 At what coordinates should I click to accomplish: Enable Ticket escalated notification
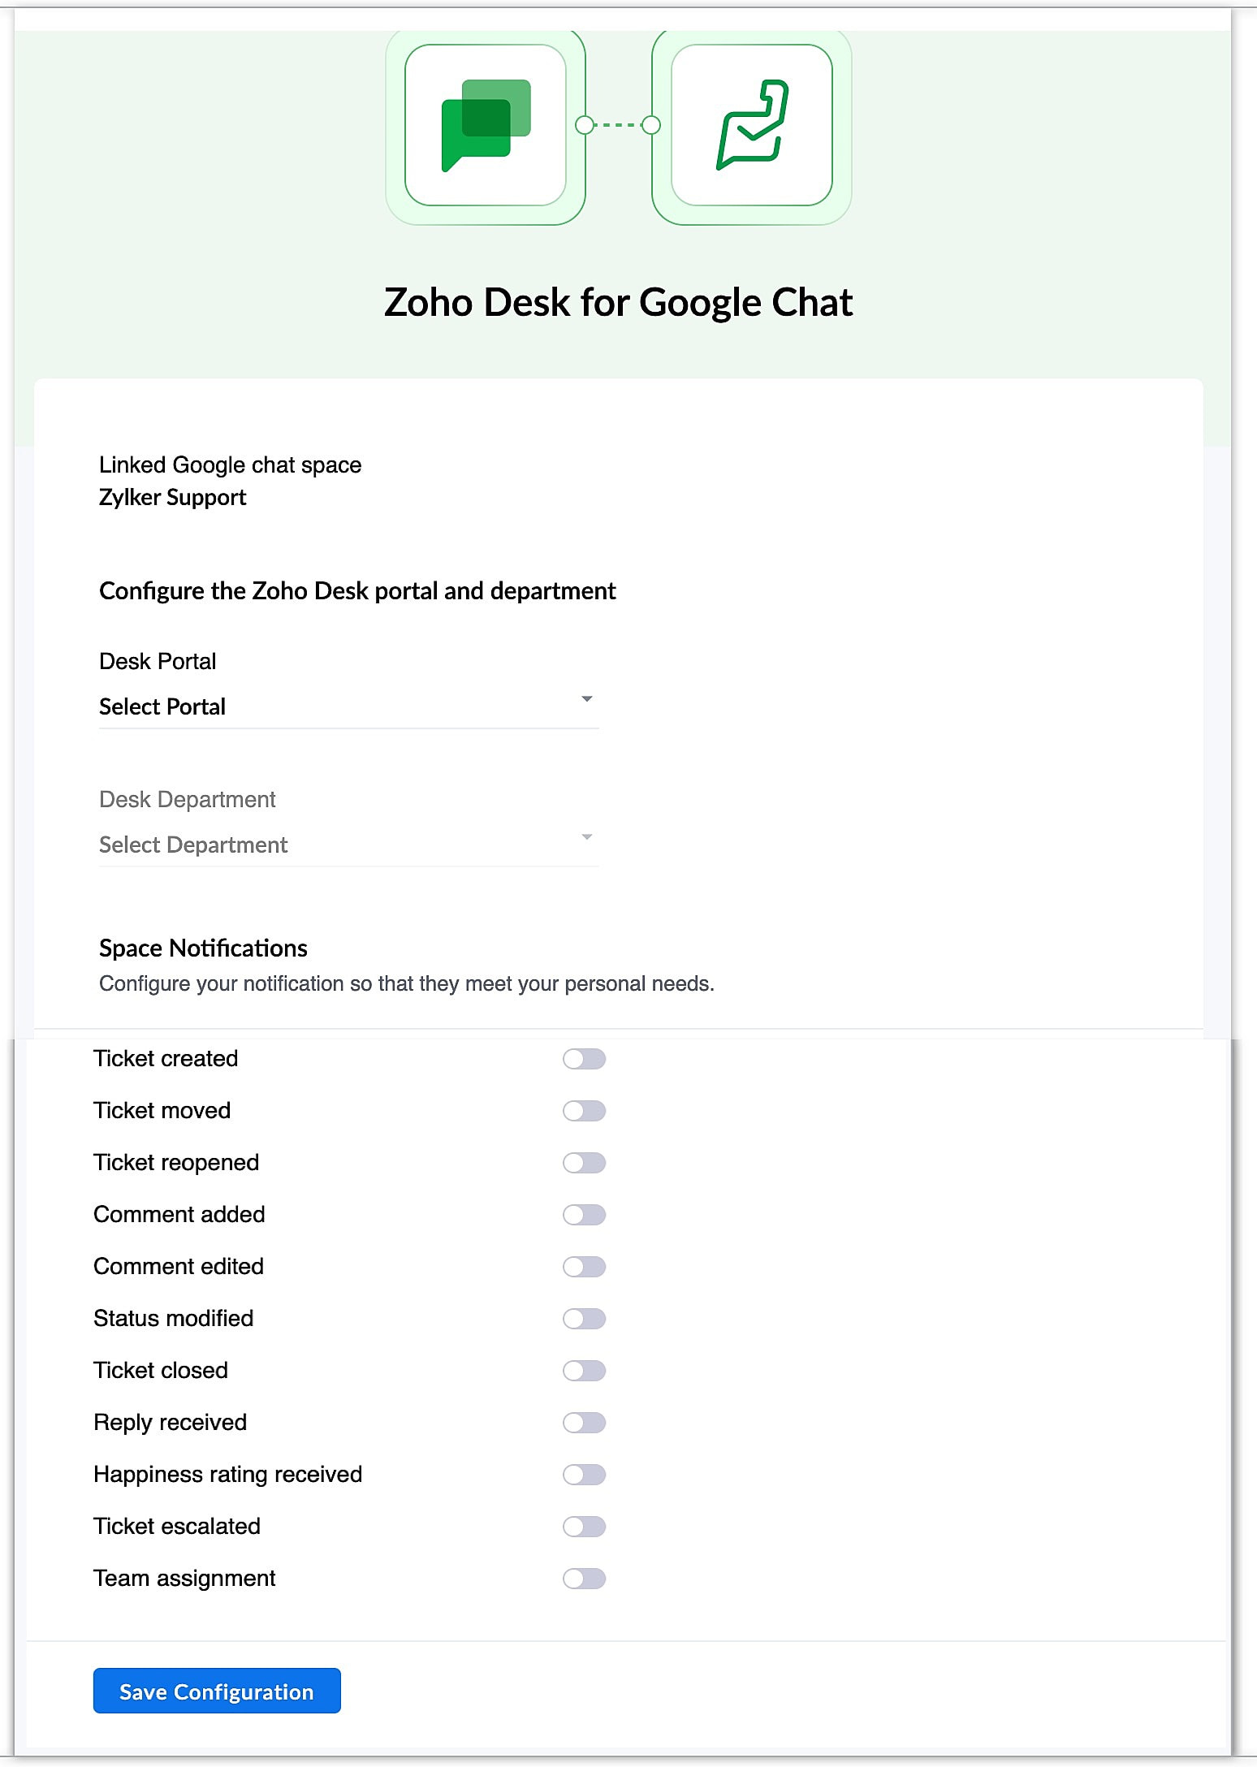(x=584, y=1527)
